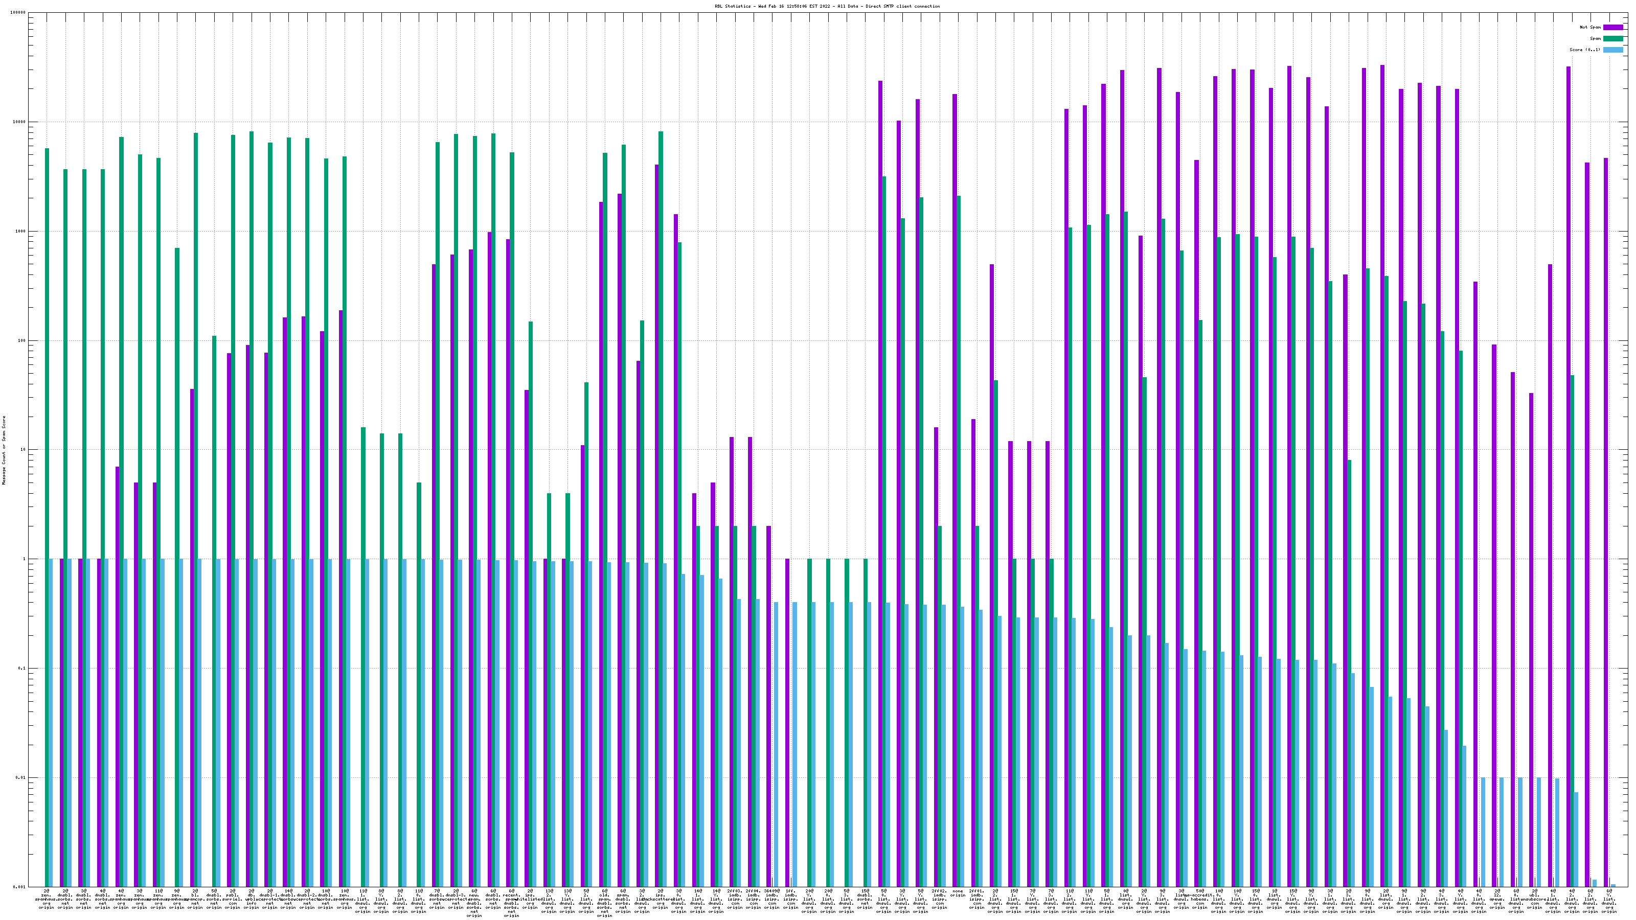Click the 0.001 y-axis tick label

[20, 887]
